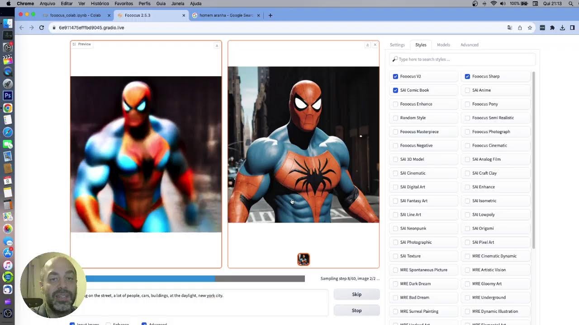Click the translate page icon in address bar

pyautogui.click(x=510, y=28)
